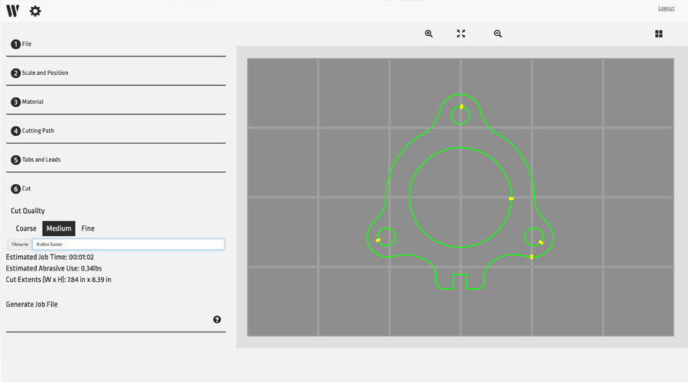Click the yellow lead on center circle
Screen dimensions: 688x382
pos(511,199)
